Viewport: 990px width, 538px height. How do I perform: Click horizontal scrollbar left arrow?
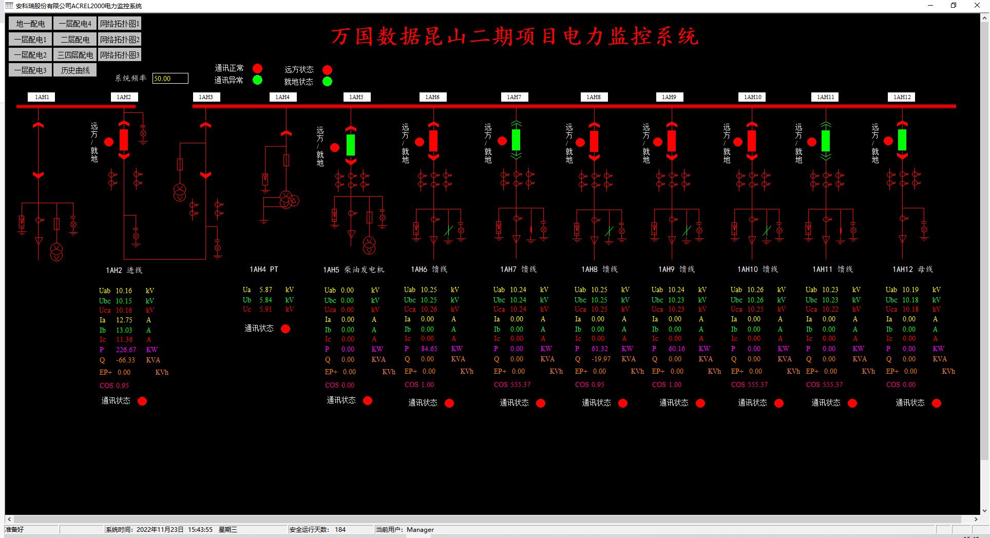(9, 519)
